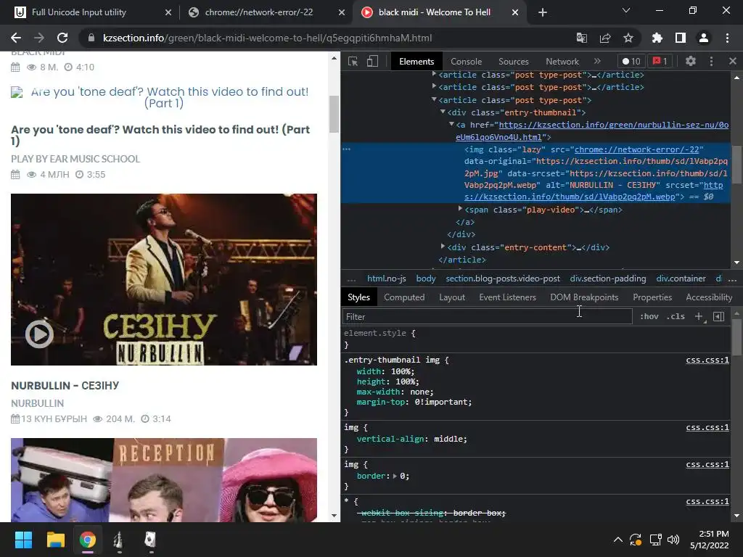Open the 10 console messages counter
This screenshot has height=557, width=743.
click(631, 61)
